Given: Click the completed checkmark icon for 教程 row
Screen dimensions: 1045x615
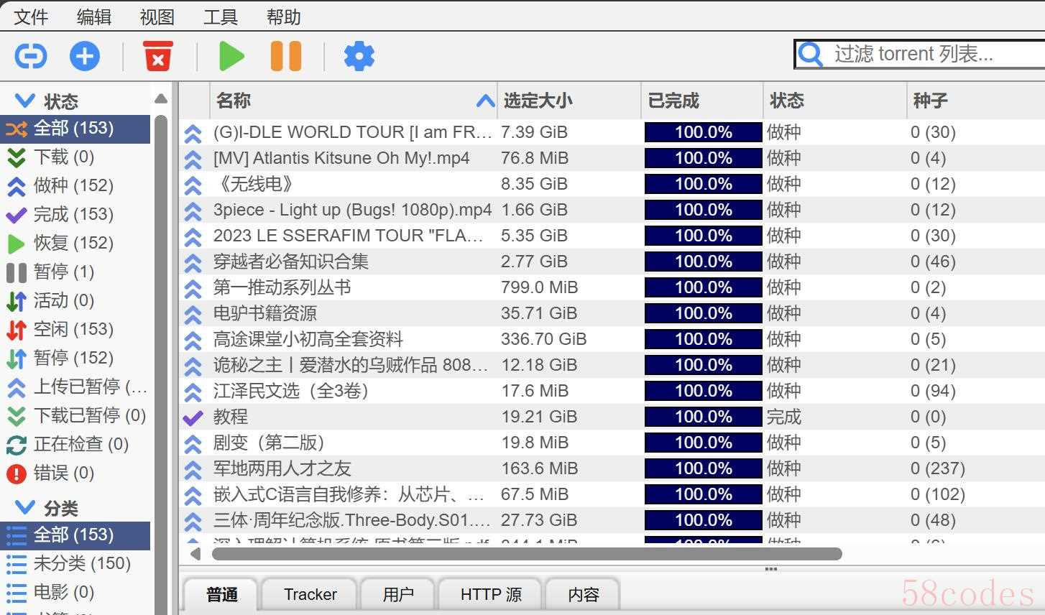Looking at the screenshot, I should click(193, 417).
